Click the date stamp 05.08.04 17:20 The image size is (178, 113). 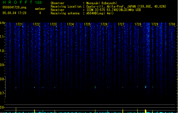coord(14,13)
